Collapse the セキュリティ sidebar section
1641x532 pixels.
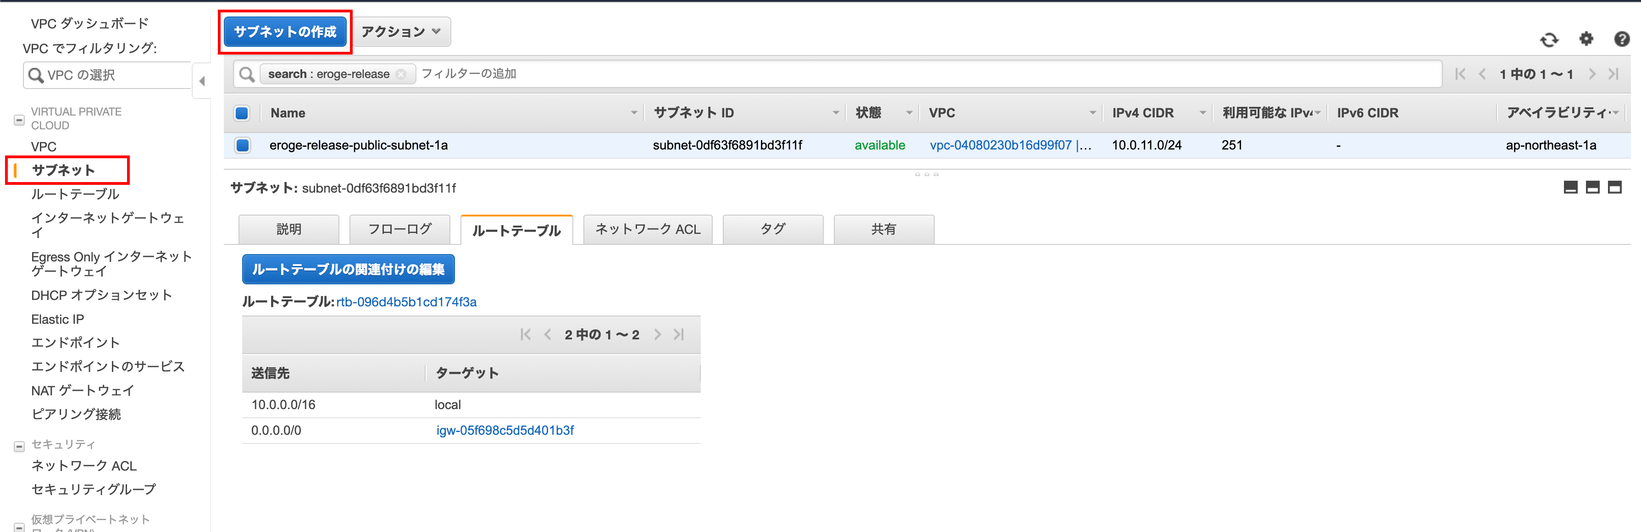(19, 447)
